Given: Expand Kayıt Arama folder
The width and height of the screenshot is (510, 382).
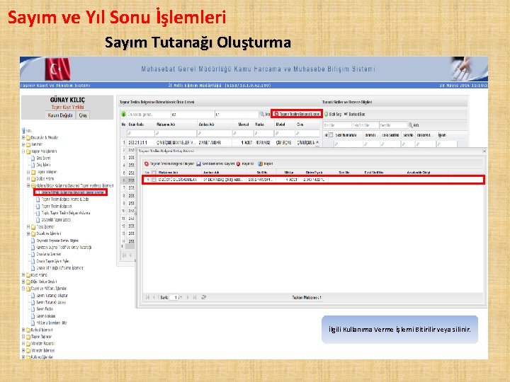Looking at the screenshot, I should coord(23,274).
